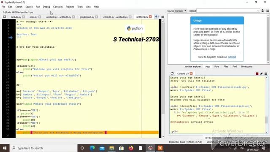Switch to the lambda.py editor tab
This screenshot has width=270, height=152.
point(16,17)
